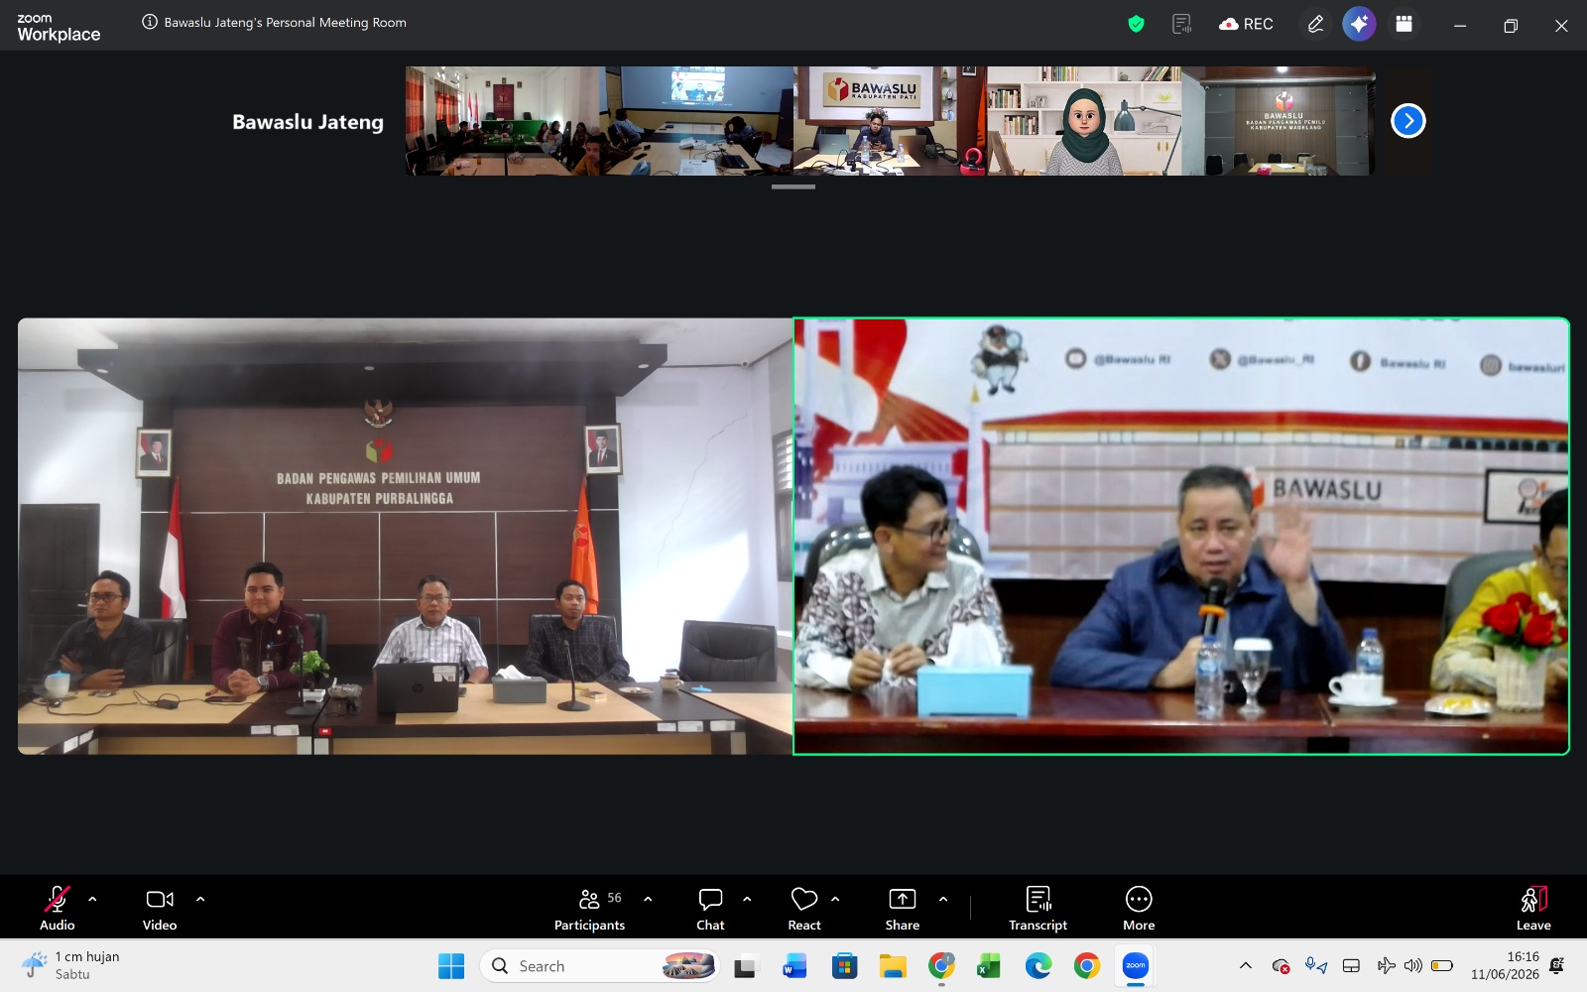This screenshot has height=992, width=1587.
Task: Click the Share screen button
Action: pos(903,907)
